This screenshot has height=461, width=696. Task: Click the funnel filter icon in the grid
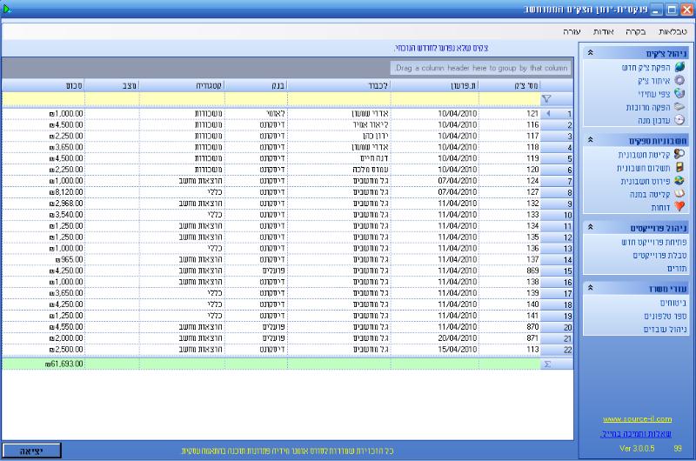(x=546, y=99)
